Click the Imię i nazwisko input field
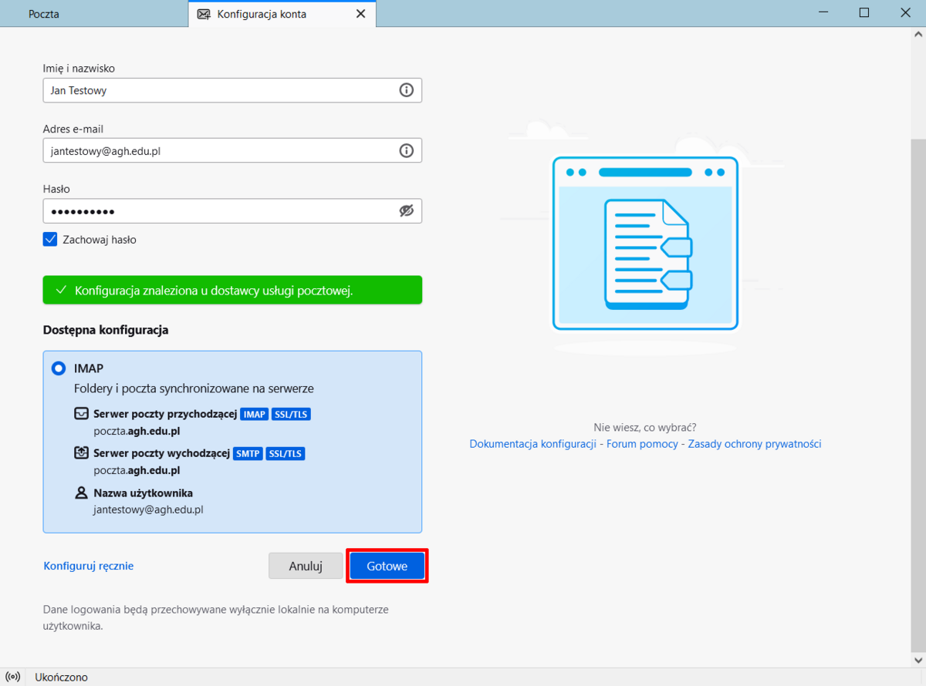This screenshot has width=926, height=686. click(216, 90)
